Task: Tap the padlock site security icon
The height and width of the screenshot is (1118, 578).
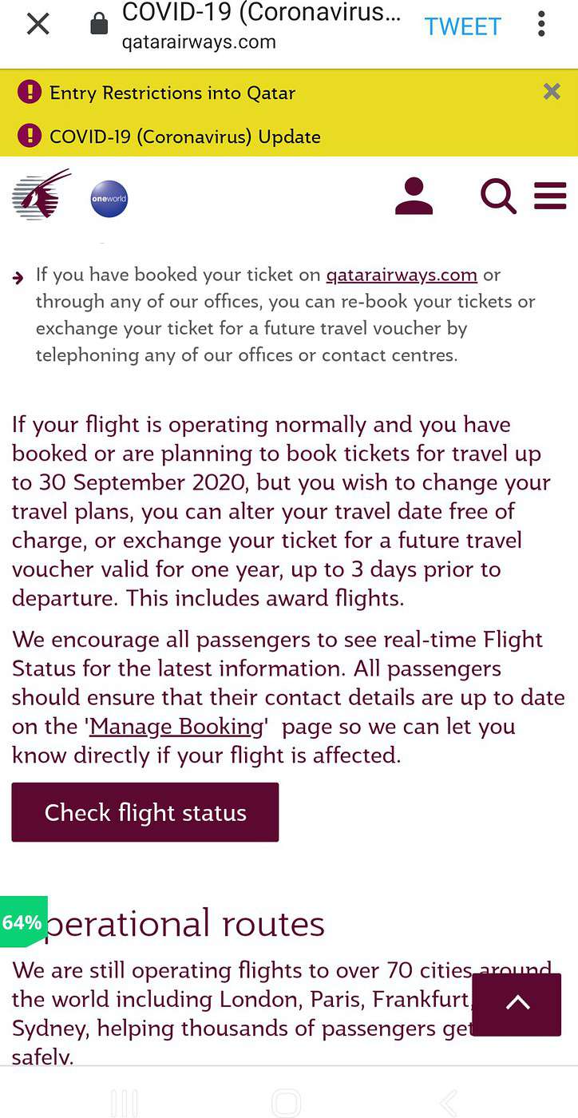Action: (99, 25)
